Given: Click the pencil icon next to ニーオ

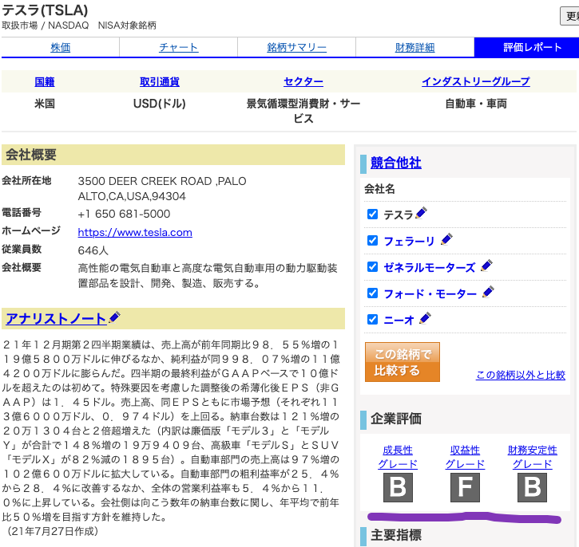Looking at the screenshot, I should point(425,318).
